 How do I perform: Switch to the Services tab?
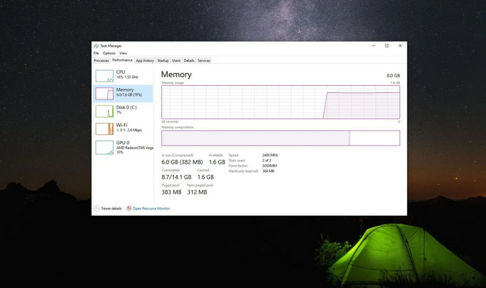click(x=204, y=60)
